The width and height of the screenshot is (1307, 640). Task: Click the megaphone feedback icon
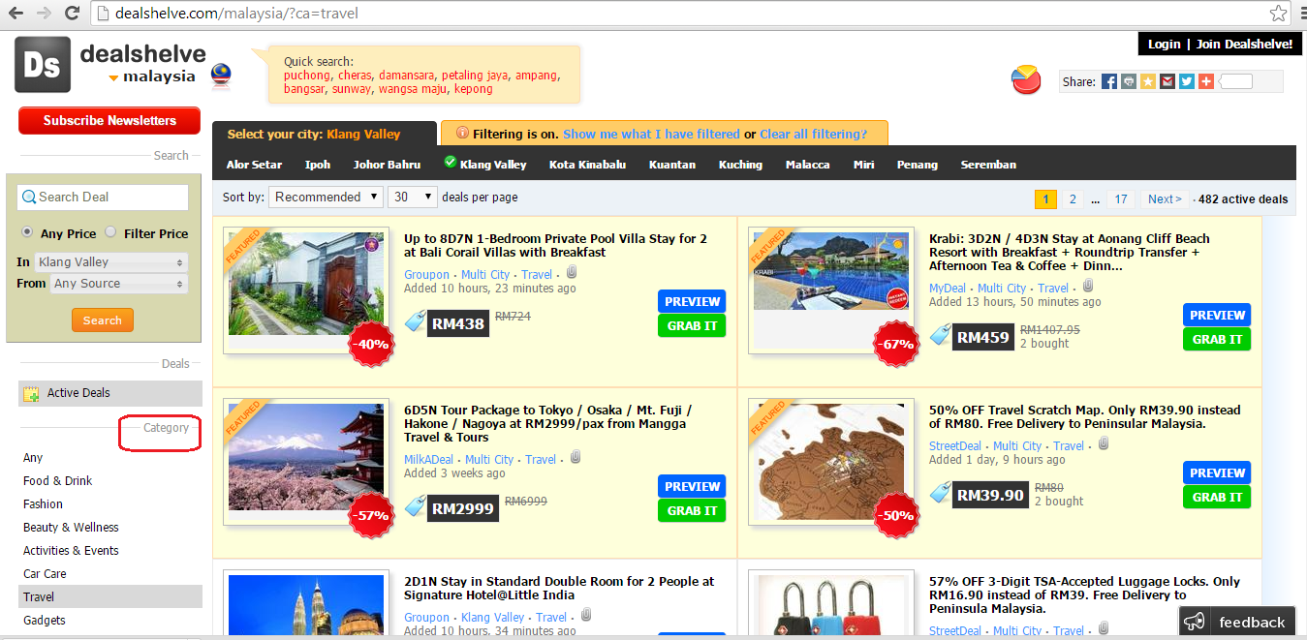coord(1195,622)
